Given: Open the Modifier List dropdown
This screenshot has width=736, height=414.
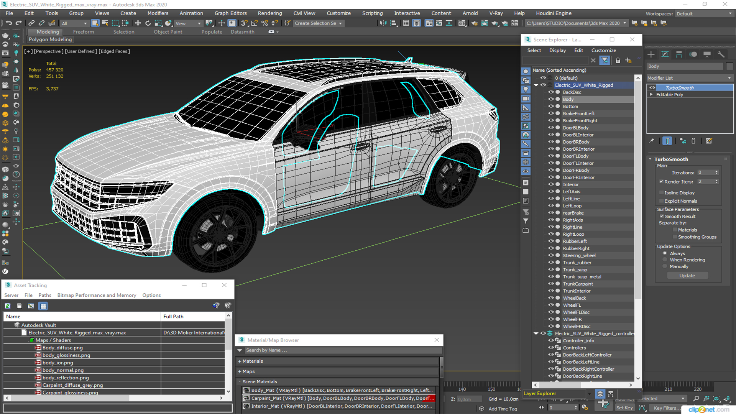Looking at the screenshot, I should 690,78.
